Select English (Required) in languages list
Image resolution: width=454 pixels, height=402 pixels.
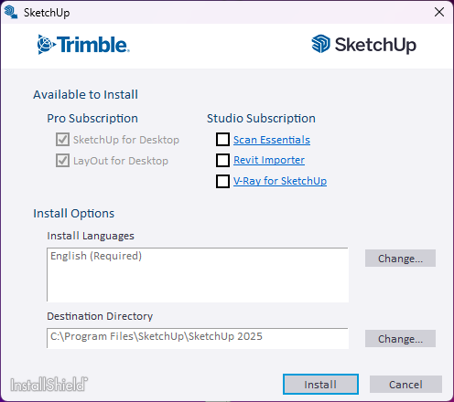[x=96, y=256]
